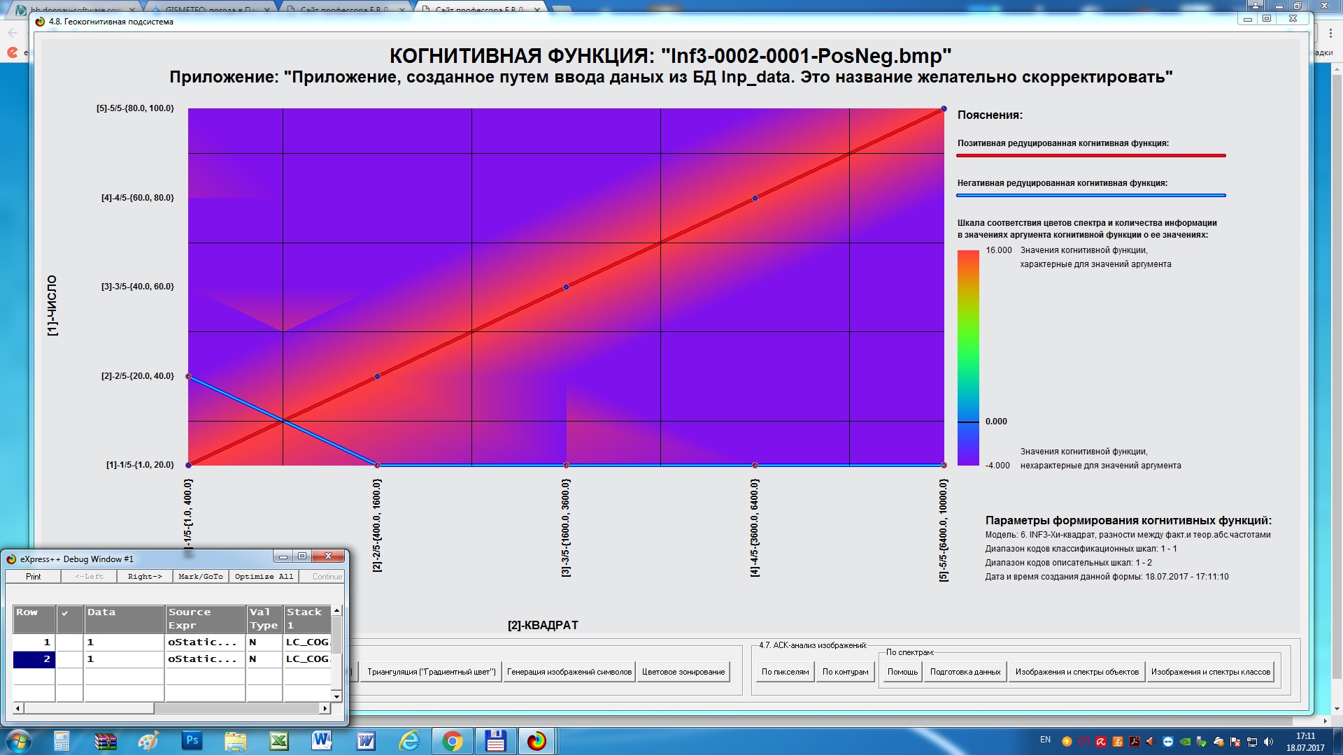Open Internet Explorer from taskbar
The image size is (1343, 755).
click(408, 740)
